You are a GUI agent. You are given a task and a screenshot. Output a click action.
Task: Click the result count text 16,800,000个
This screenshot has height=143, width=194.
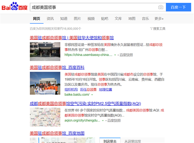click(72, 29)
